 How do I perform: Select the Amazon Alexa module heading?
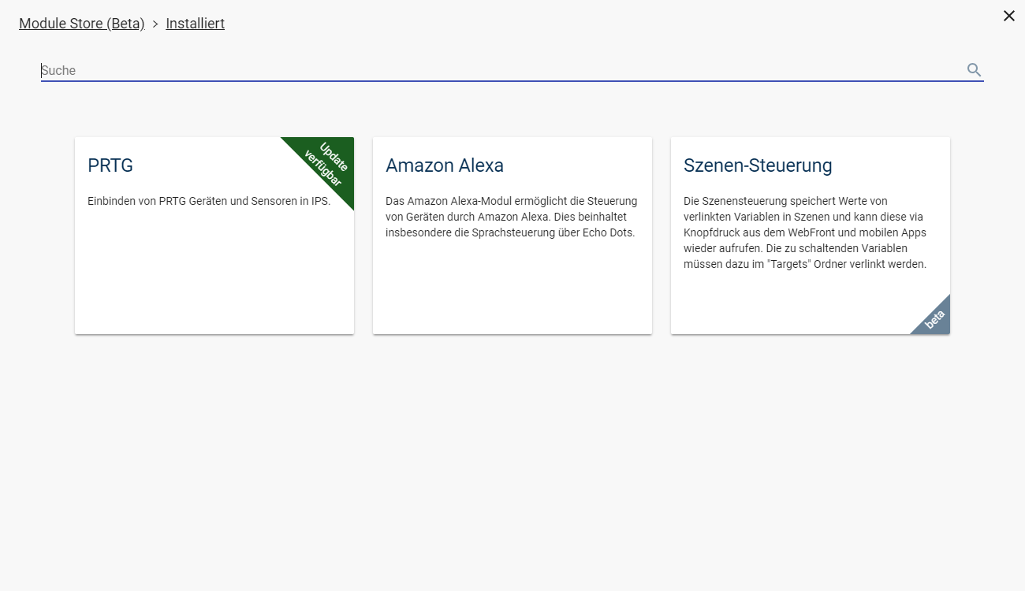pos(444,165)
